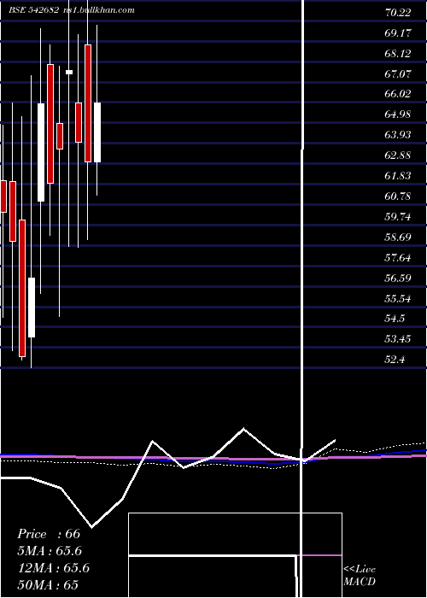
Task: Click the 5MA : 65.6 readout
Action: click(50, 551)
